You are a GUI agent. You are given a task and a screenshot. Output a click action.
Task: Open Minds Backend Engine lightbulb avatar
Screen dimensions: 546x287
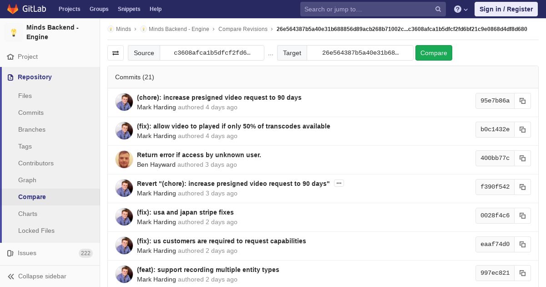click(x=14, y=32)
